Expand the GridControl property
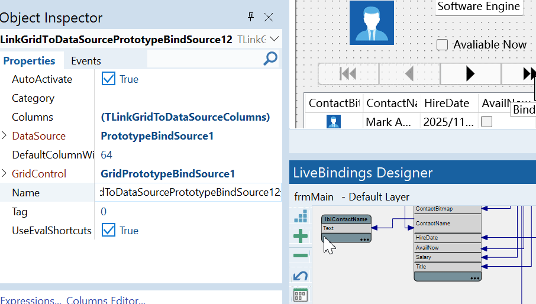This screenshot has width=536, height=304. [x=5, y=174]
